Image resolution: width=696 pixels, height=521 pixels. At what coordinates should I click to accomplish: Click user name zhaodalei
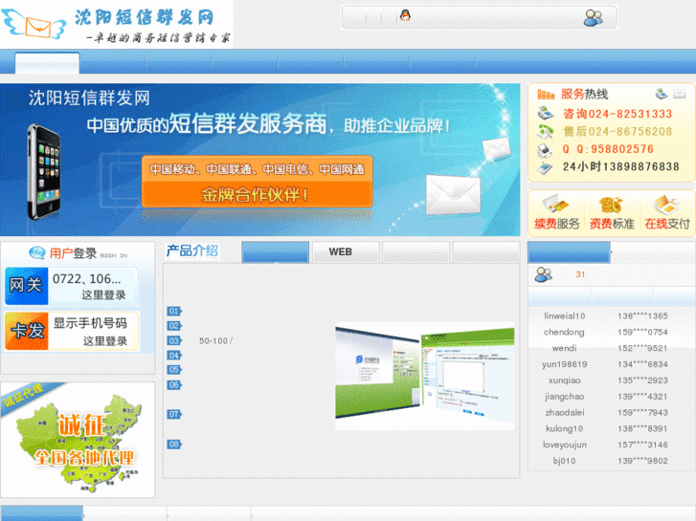[564, 412]
